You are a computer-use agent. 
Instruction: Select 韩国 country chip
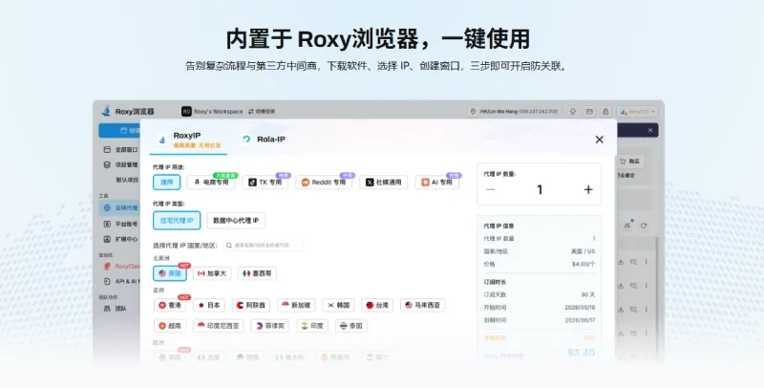tap(339, 305)
